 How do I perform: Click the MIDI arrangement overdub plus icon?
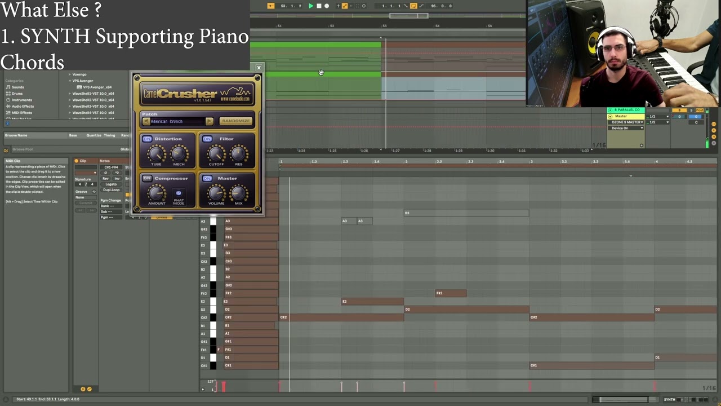(338, 6)
